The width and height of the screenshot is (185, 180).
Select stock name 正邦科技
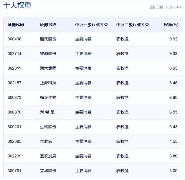pyautogui.click(x=48, y=83)
